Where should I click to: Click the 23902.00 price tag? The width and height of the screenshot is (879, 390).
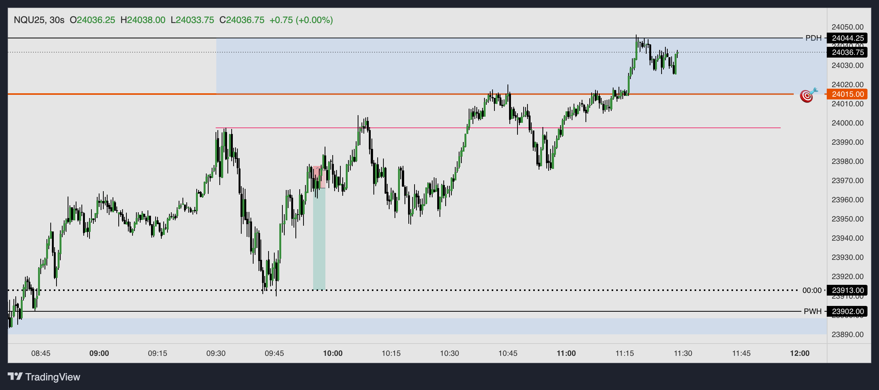pyautogui.click(x=847, y=311)
